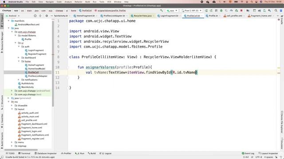This screenshot has width=284, height=159.
Task: Click the Profile app gauge icon
Action: [231, 11]
